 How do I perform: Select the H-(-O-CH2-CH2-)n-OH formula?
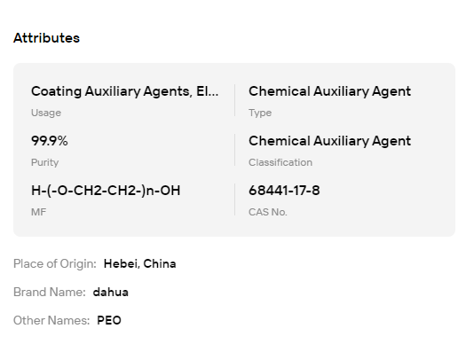(106, 191)
